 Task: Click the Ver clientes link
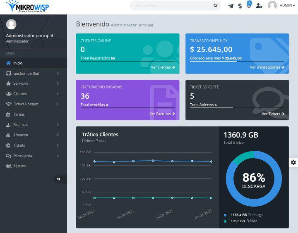pos(163,67)
